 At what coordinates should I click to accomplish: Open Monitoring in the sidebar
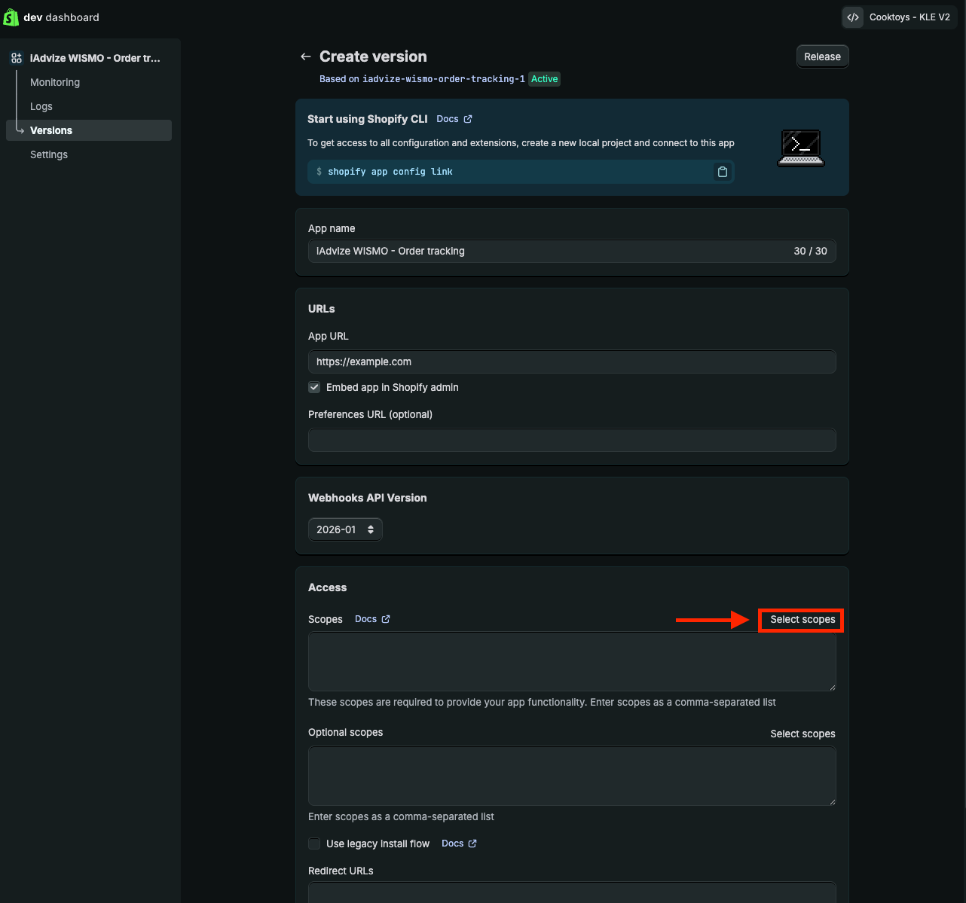(x=55, y=82)
